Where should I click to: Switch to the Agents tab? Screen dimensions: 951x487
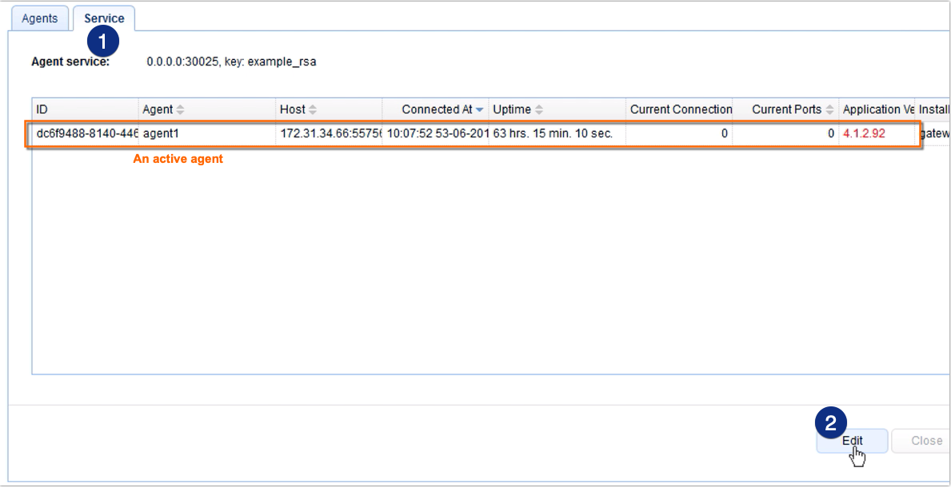pyautogui.click(x=39, y=18)
